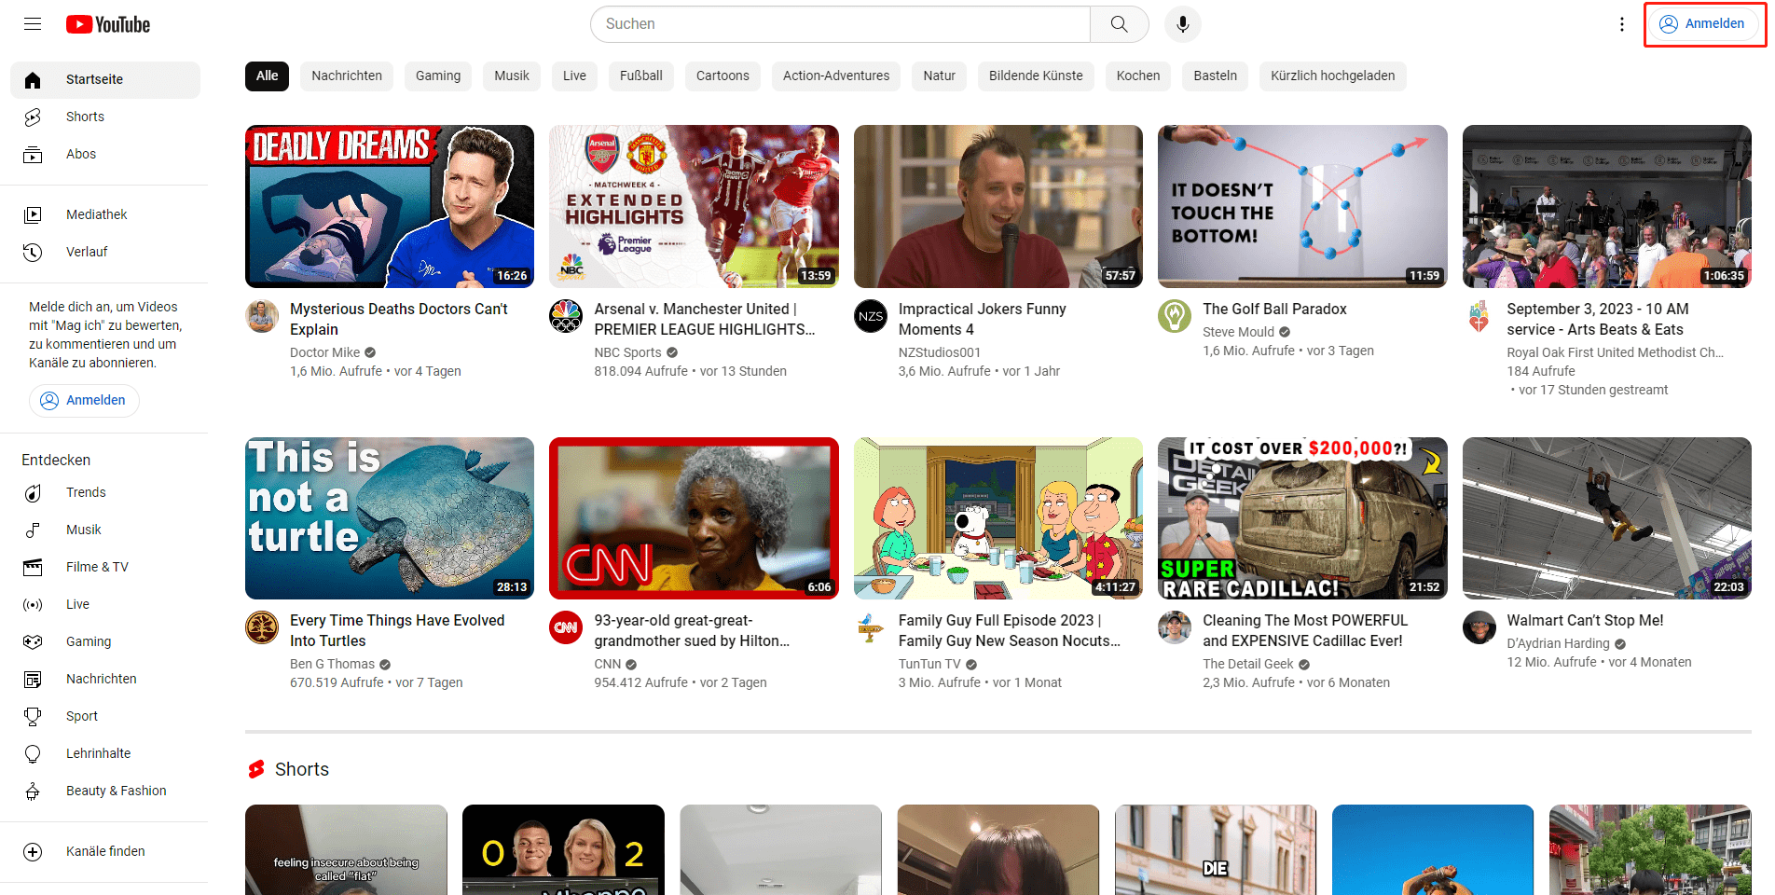Open Mediathek library in sidebar
This screenshot has height=895, width=1775.
point(105,214)
